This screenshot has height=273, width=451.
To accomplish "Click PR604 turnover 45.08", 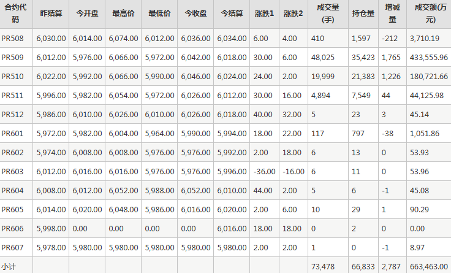I will click(419, 190).
